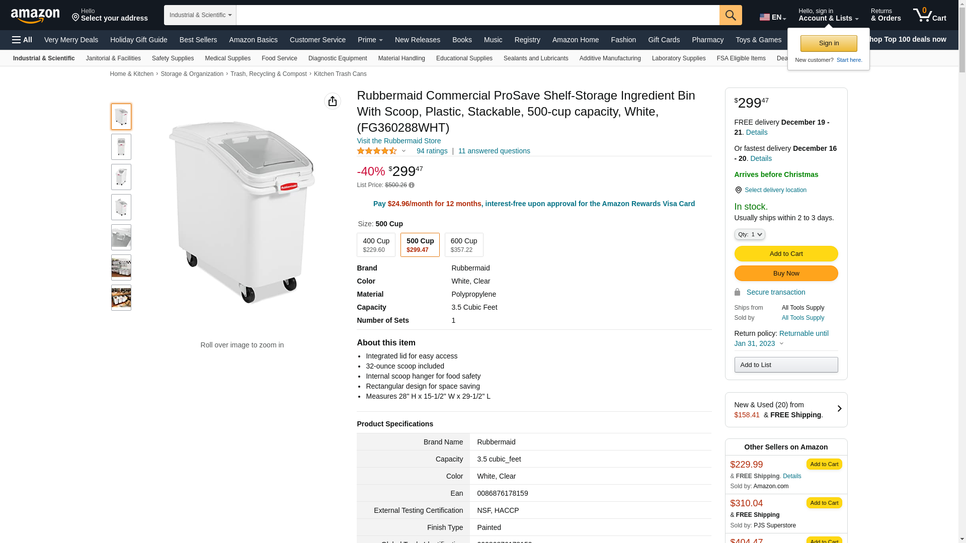
Task: Open Best Sellers in navigation bar
Action: (x=198, y=40)
